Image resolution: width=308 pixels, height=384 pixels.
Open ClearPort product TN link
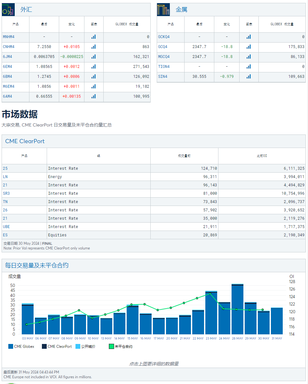(x=5, y=202)
